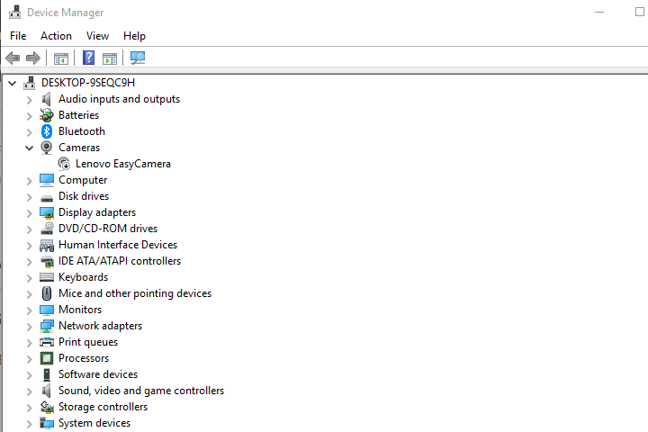This screenshot has width=648, height=432.
Task: Select the IDE ATA/ATAPI controllers label
Action: pyautogui.click(x=120, y=261)
